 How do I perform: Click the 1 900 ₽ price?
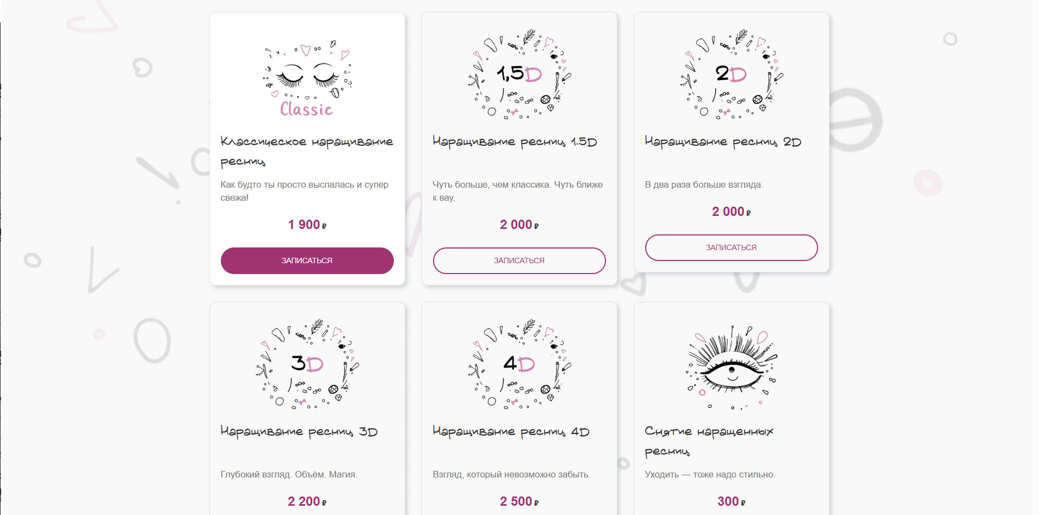(x=307, y=225)
